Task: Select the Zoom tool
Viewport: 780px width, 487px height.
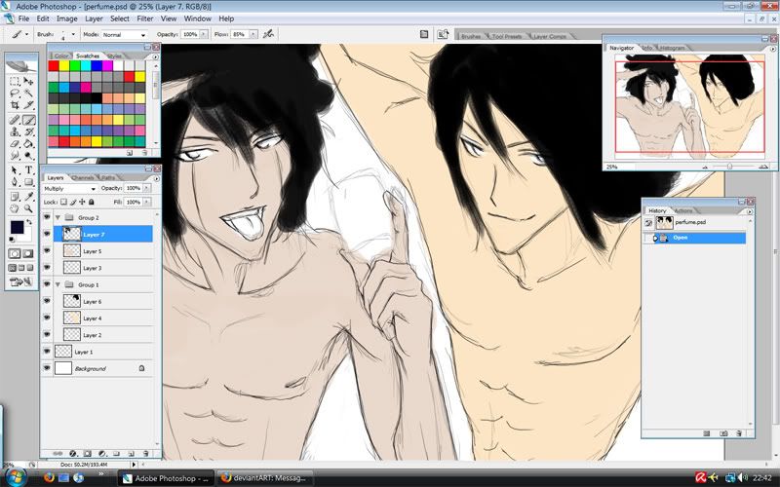Action: click(x=28, y=208)
